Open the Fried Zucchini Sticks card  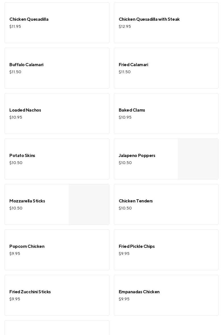57,295
